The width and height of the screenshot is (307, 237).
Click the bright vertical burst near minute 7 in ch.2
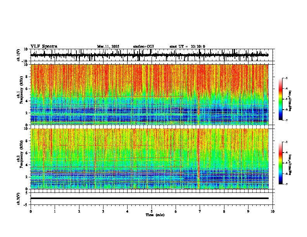(x=198, y=159)
